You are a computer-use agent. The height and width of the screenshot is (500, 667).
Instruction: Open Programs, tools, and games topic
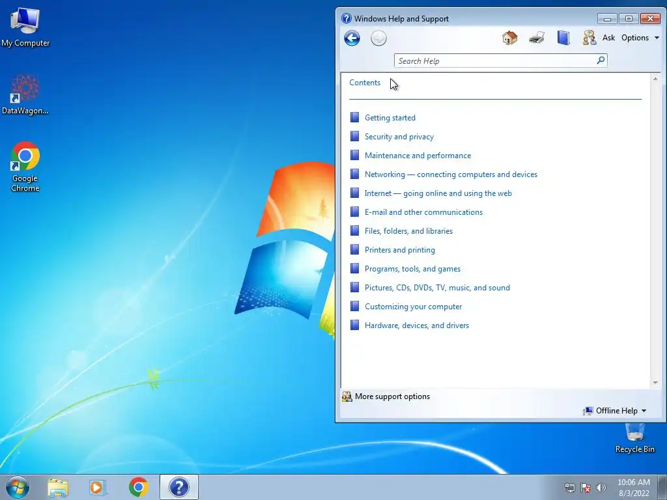[412, 269]
